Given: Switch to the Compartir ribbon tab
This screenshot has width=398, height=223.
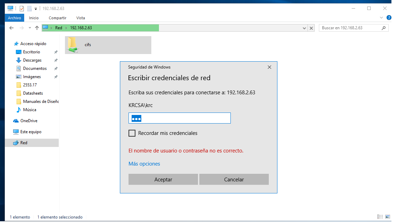Looking at the screenshot, I should click(57, 18).
